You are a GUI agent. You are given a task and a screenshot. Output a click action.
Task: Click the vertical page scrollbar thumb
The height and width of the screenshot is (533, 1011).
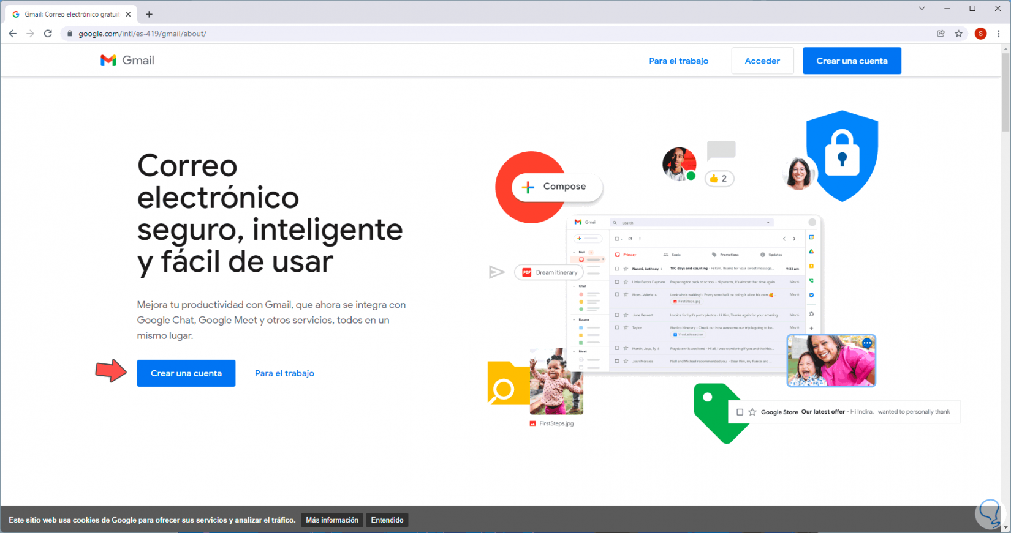(x=1005, y=92)
